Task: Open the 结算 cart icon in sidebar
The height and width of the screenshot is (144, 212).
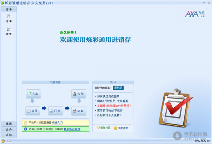Action: pos(8,31)
